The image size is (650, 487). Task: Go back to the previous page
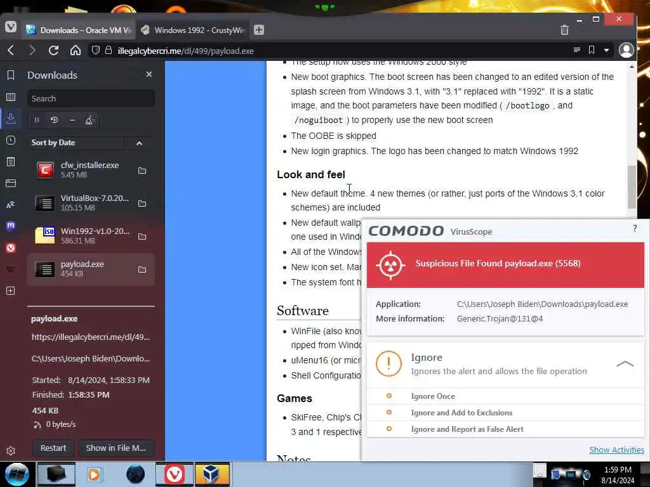11,51
